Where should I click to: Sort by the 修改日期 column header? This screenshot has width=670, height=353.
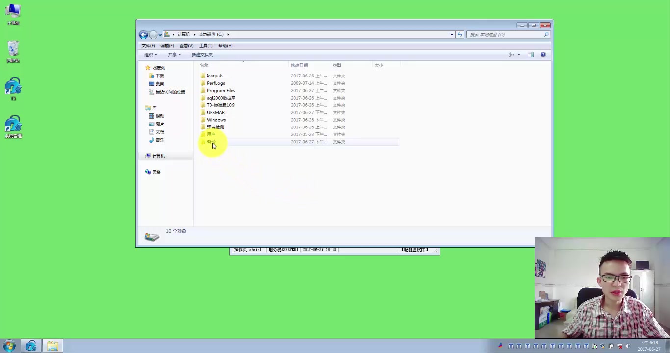pos(299,65)
